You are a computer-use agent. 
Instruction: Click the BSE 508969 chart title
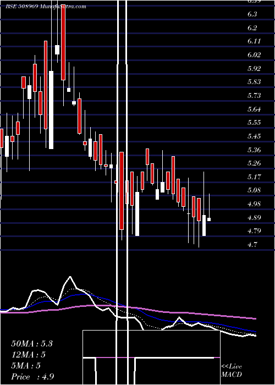point(46,7)
